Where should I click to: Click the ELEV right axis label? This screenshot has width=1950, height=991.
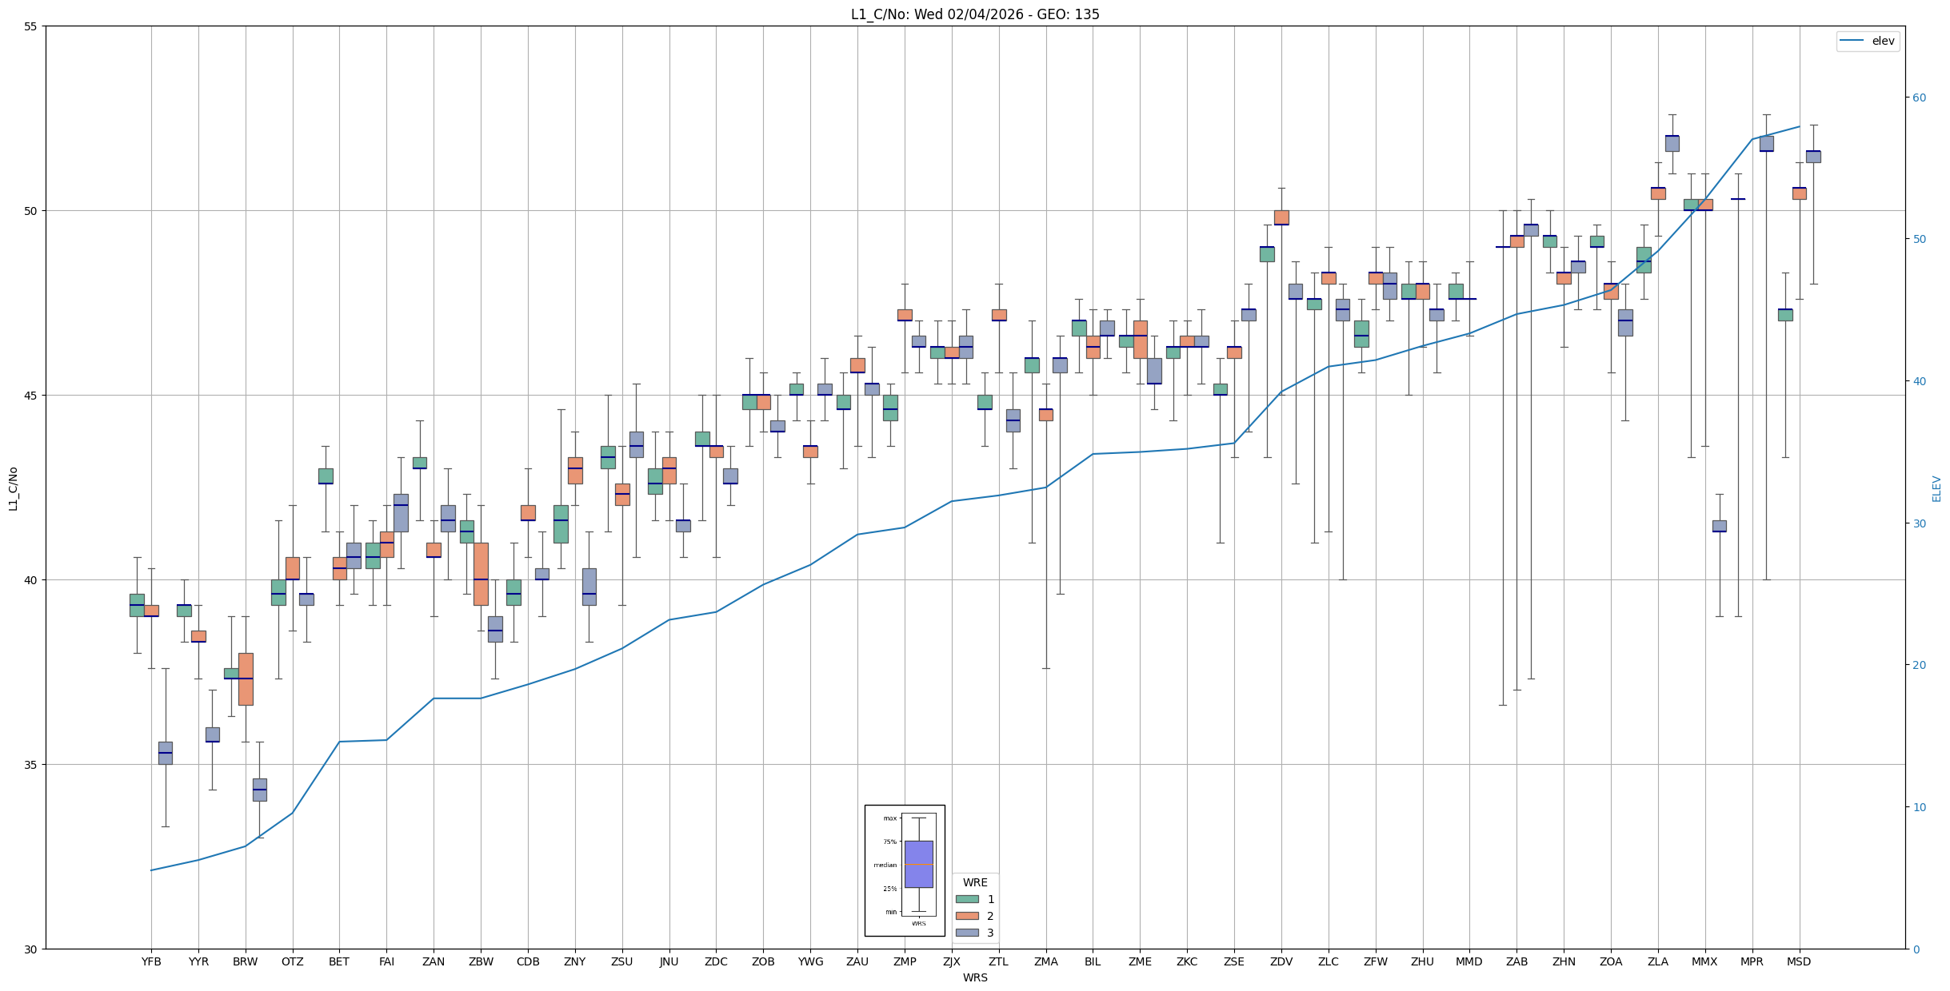tap(1936, 488)
